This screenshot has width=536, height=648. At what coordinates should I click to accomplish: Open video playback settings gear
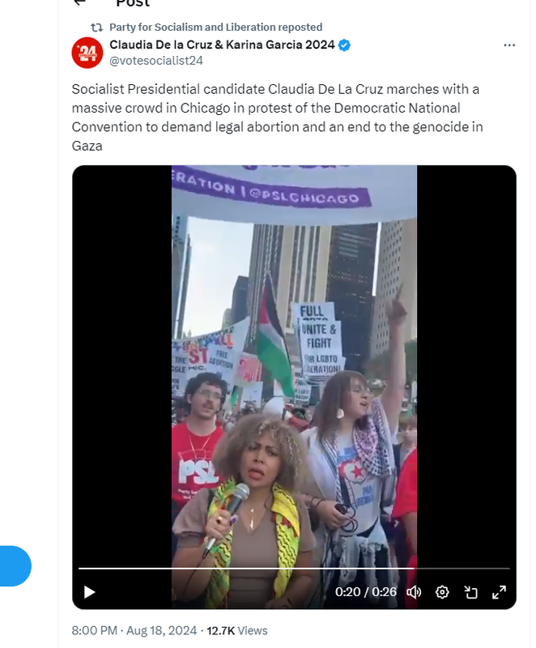pyautogui.click(x=442, y=592)
